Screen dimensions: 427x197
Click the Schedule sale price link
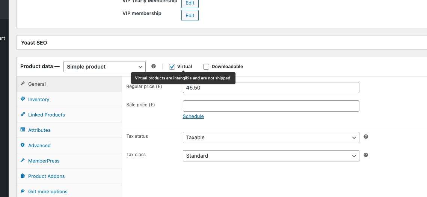pyautogui.click(x=193, y=116)
